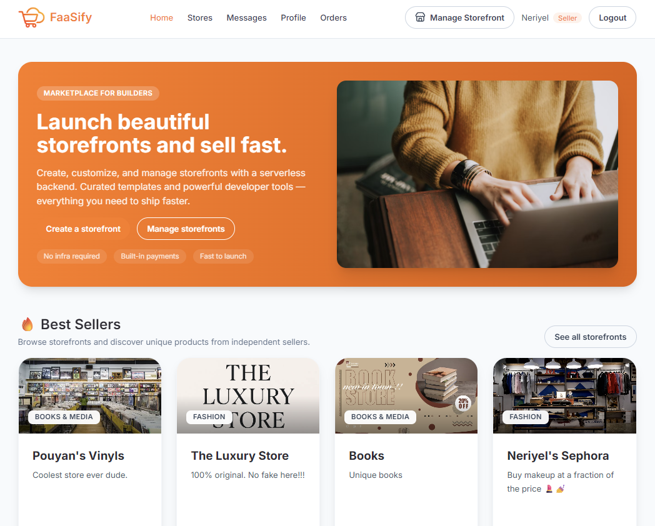Click the flame icon beside Best Sellers
This screenshot has width=655, height=526.
(27, 324)
